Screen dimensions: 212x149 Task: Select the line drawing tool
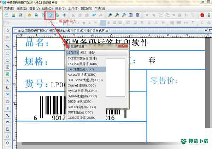pyautogui.click(x=7, y=46)
